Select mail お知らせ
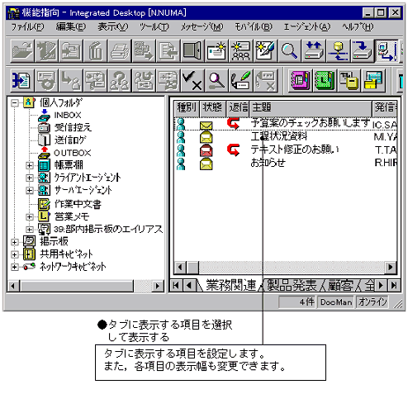Screen dimensions: 408x394 [x=268, y=163]
